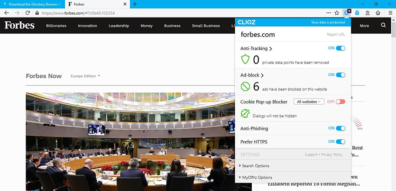Open the Money menu

point(147,26)
